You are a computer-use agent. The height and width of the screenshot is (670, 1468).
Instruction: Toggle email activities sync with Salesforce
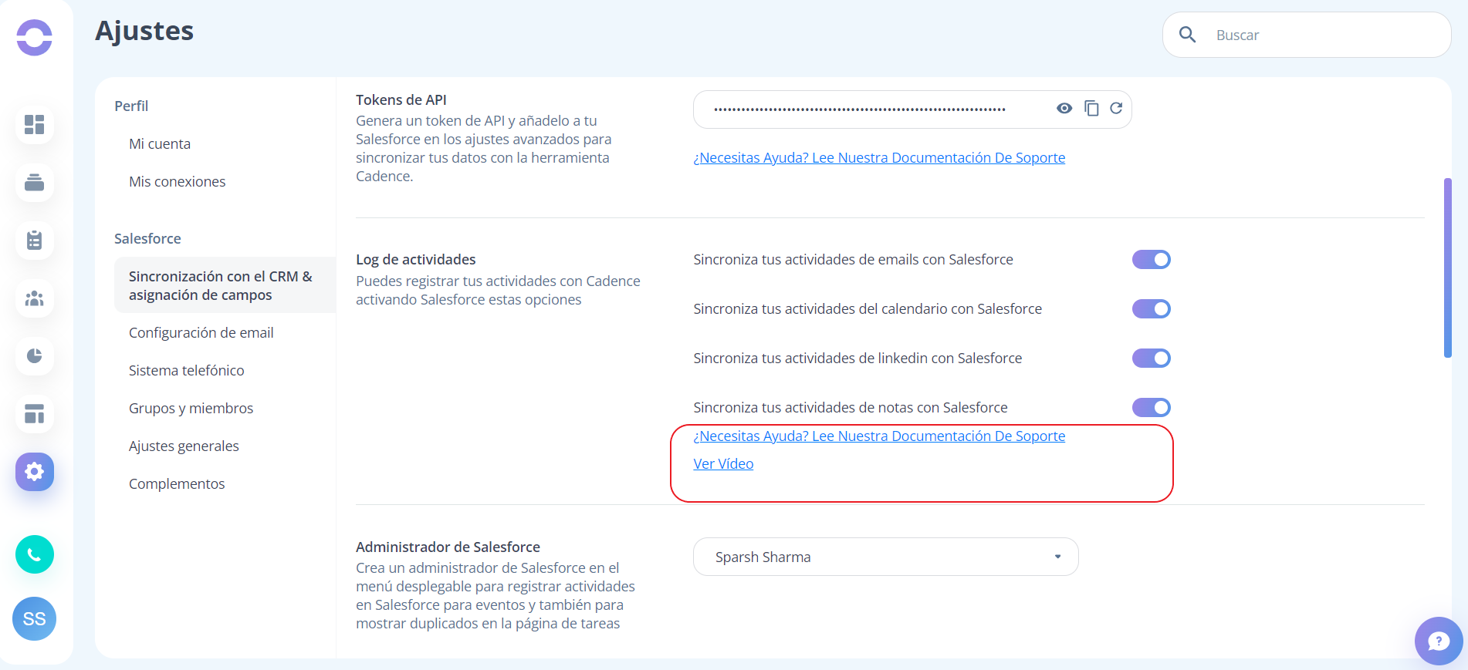(1152, 260)
